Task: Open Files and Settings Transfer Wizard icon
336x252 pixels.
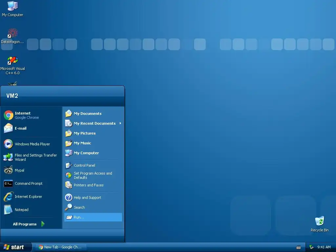Action: point(8,157)
